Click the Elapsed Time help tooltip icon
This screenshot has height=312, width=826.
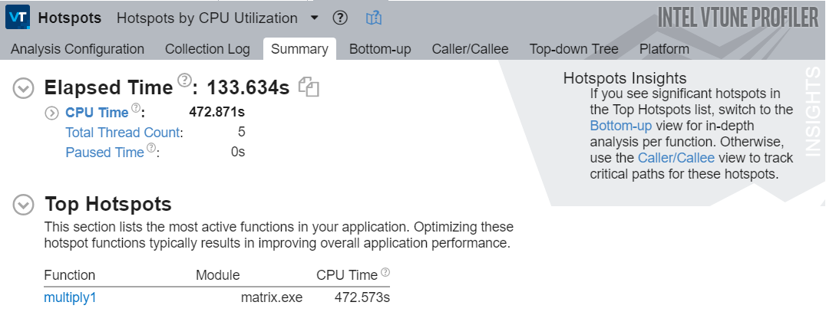click(183, 80)
